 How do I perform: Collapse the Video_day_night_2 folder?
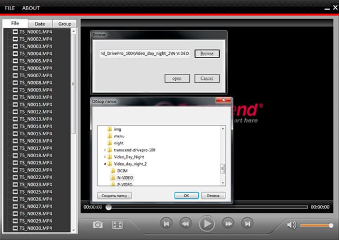(105, 164)
